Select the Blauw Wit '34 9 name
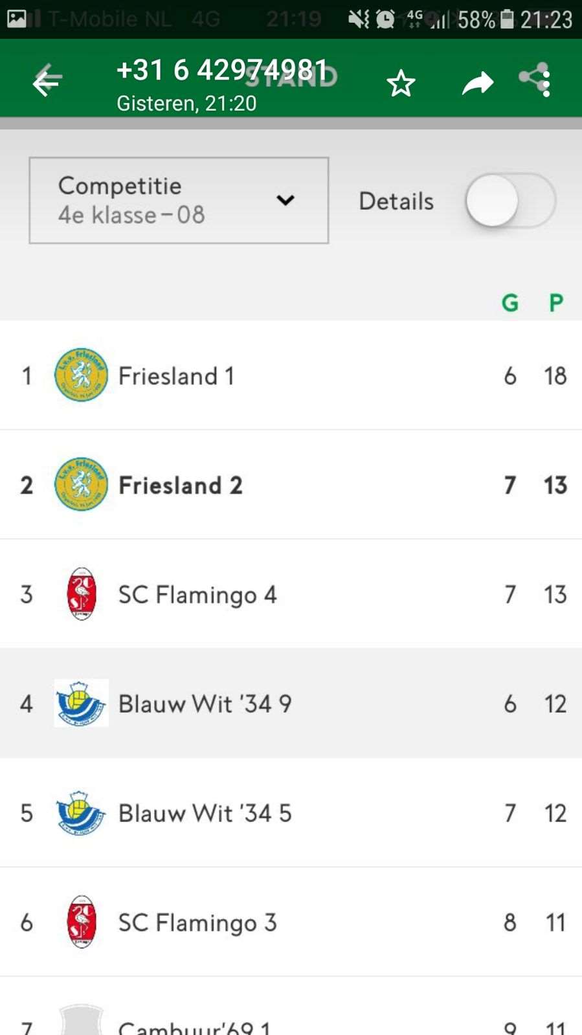This screenshot has width=582, height=1035. click(x=205, y=704)
